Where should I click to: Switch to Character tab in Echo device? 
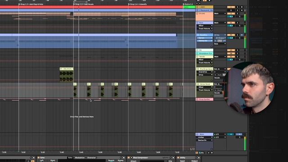coord(91,157)
